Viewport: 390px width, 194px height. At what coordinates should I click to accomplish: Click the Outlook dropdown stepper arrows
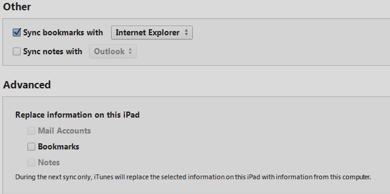click(130, 52)
